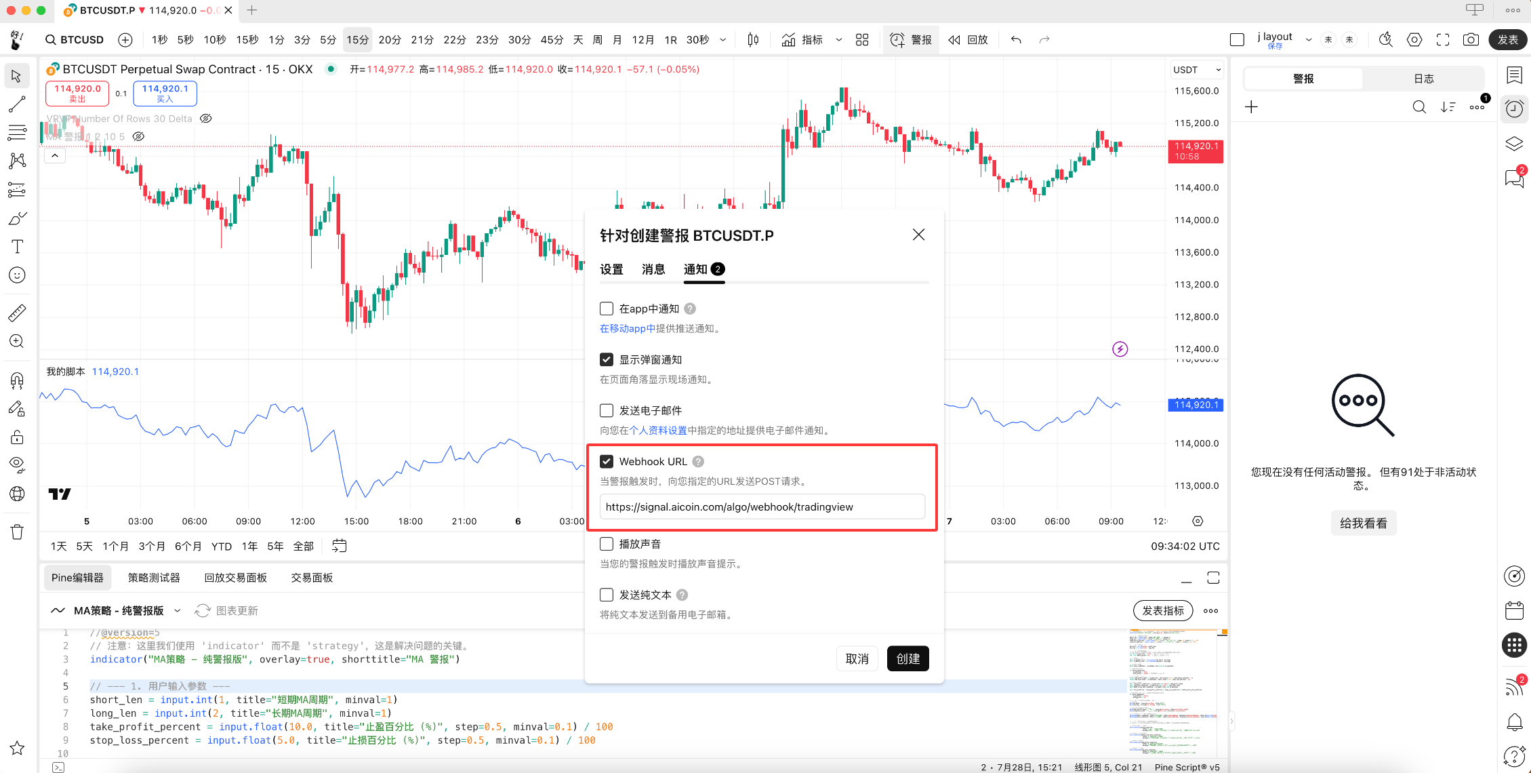
Task: Open alert sort options dropdown
Action: click(x=1448, y=107)
